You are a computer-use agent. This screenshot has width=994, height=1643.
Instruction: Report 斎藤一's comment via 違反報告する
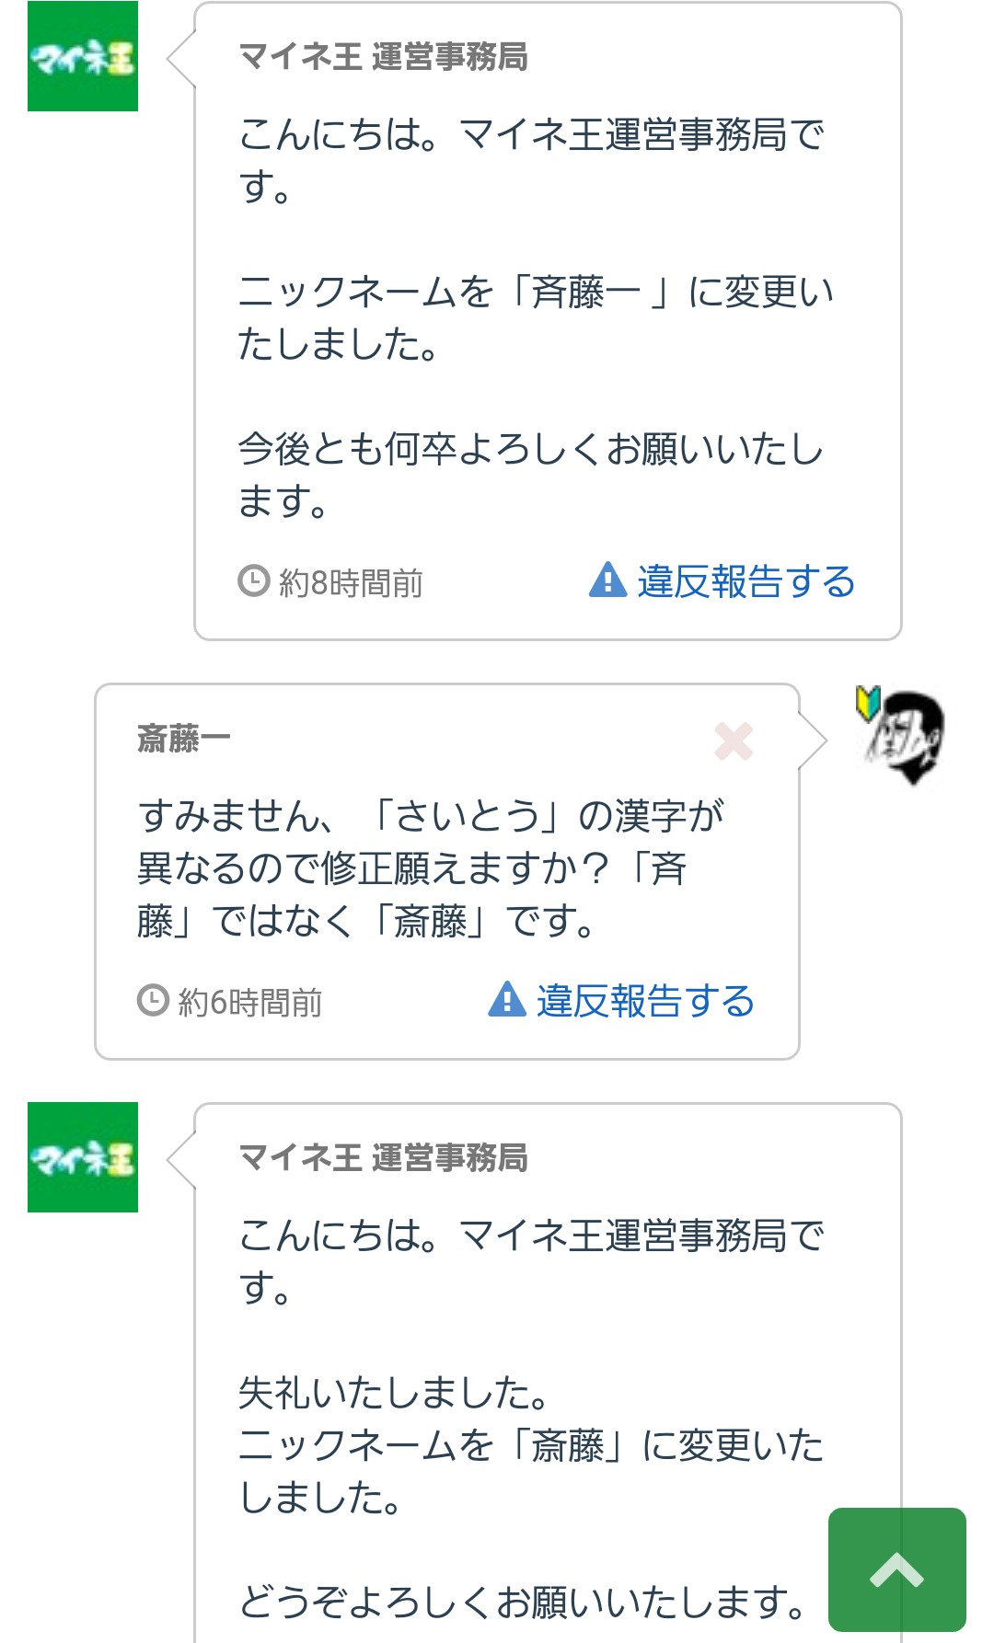(645, 1002)
